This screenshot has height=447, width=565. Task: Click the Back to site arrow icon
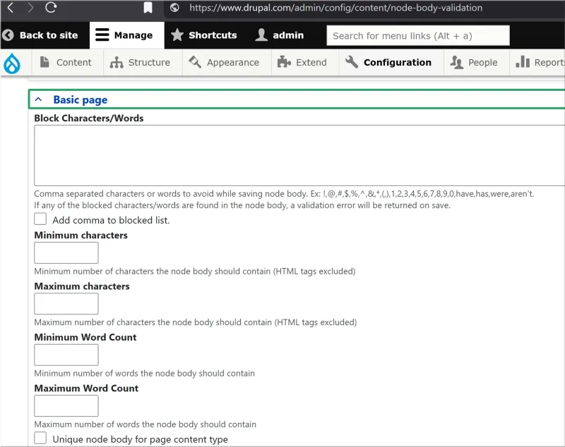(x=8, y=35)
